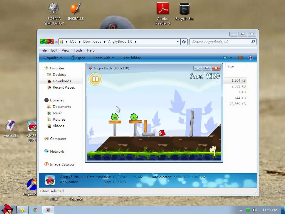Screen dimensions: 285x214
Task: Refresh the AngryBirds_1.0 folder view
Action: pyautogui.click(x=184, y=42)
